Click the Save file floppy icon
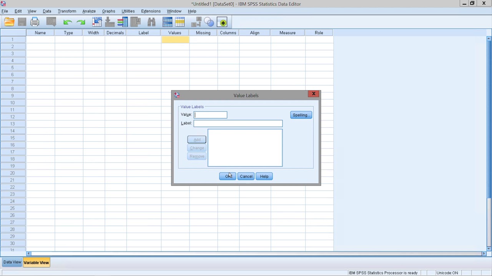 tap(22, 22)
